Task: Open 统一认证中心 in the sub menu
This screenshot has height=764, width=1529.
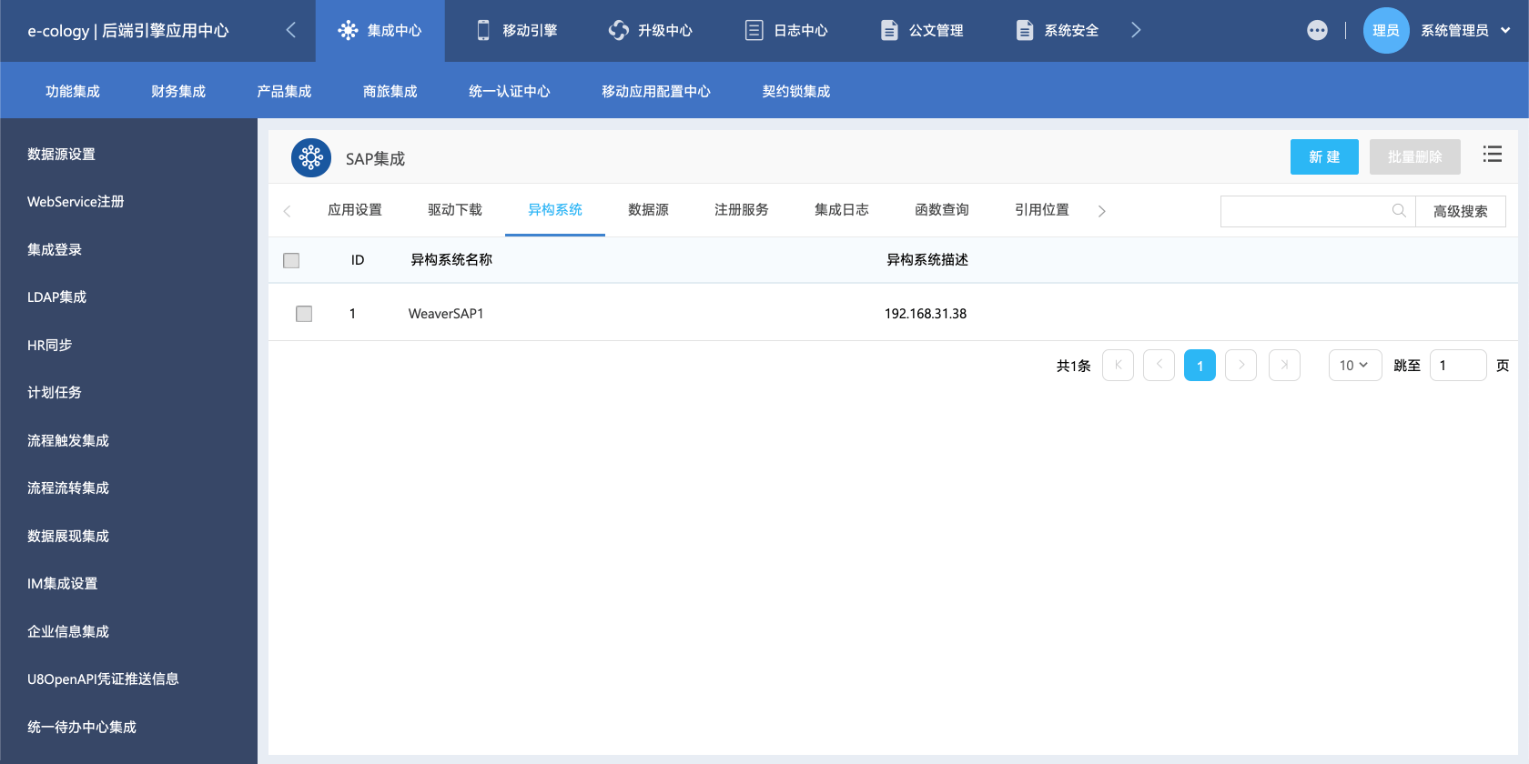Action: (x=510, y=91)
